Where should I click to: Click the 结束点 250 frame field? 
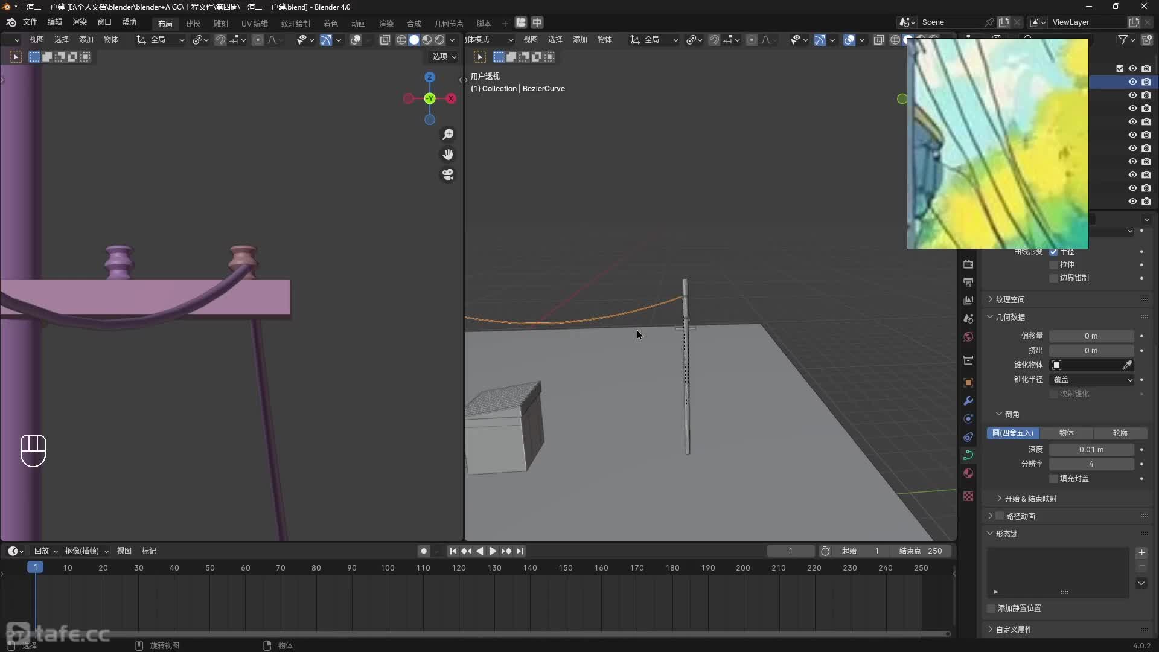tap(921, 551)
